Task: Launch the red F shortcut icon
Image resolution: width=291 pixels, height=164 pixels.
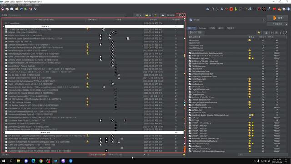Action: click(231, 9)
